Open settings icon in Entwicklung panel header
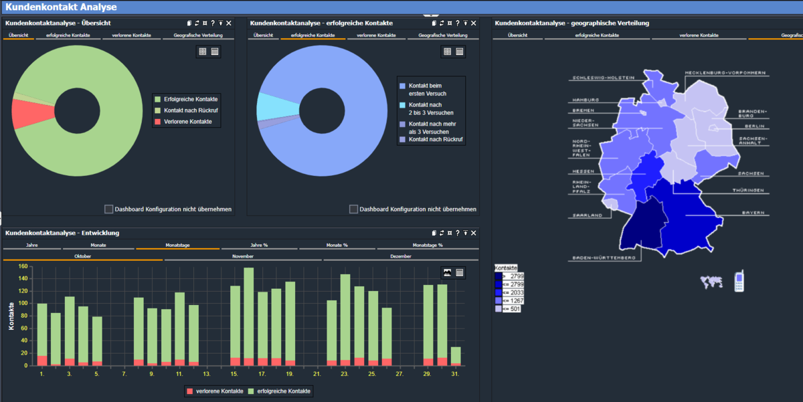The image size is (803, 402). point(450,233)
